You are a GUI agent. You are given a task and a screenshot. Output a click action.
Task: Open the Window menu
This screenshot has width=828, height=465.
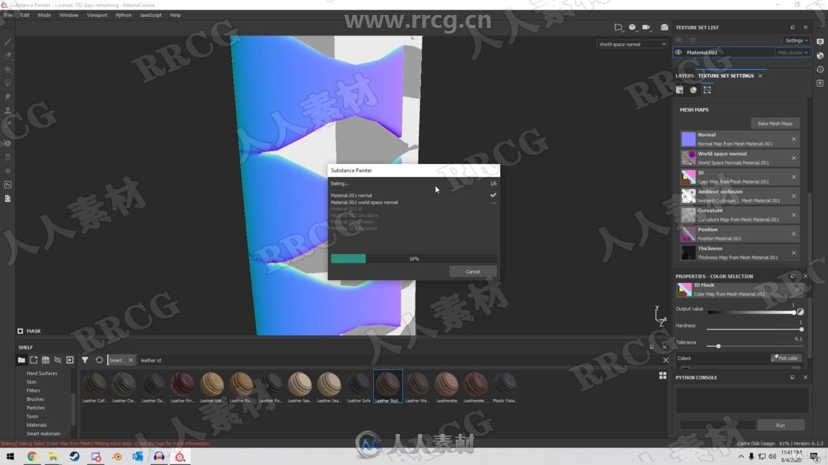point(69,15)
